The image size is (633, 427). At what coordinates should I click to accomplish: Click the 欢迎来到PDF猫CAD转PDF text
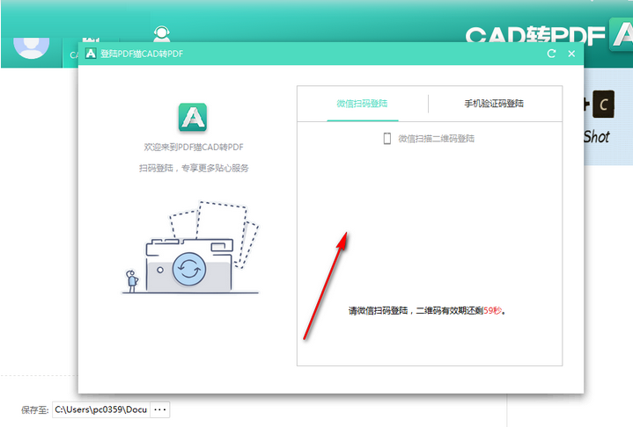click(x=194, y=147)
